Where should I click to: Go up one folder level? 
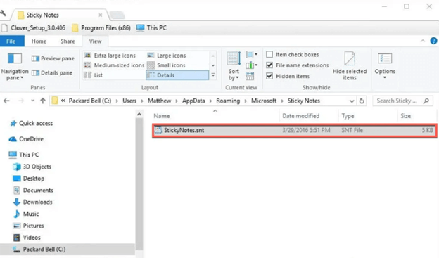[x=43, y=101]
